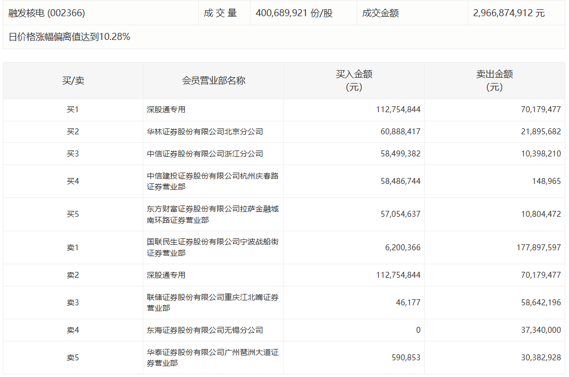This screenshot has height=377, width=569.
Task: Click the 买/卖 column header
Action: tap(73, 80)
